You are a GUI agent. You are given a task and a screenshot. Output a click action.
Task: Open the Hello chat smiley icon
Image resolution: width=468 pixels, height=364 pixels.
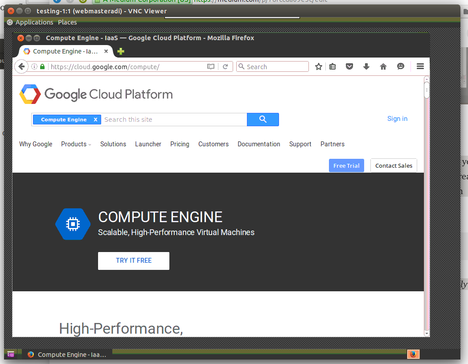point(401,66)
